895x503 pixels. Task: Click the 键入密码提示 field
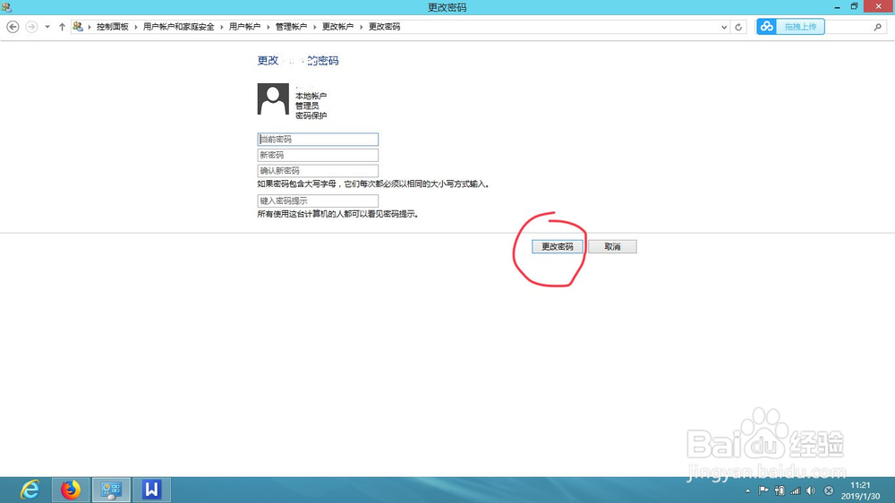tap(318, 201)
